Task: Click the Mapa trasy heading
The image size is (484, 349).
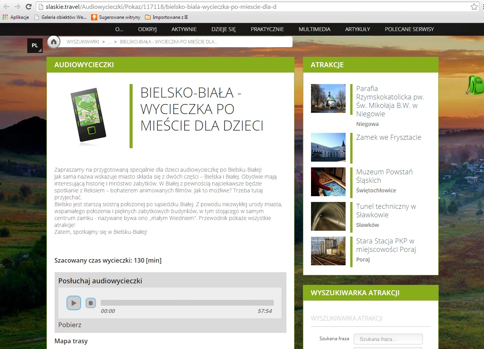Action: 71,341
